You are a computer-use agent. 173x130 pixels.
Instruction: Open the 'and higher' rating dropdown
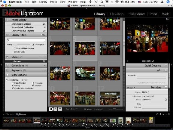pyautogui.click(x=40, y=45)
